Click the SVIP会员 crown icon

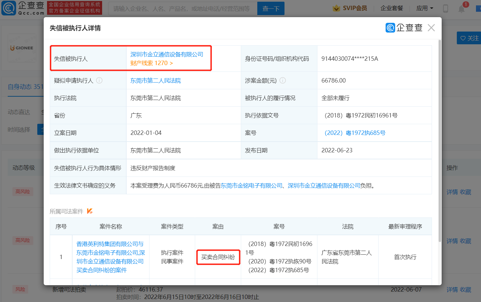coord(336,7)
